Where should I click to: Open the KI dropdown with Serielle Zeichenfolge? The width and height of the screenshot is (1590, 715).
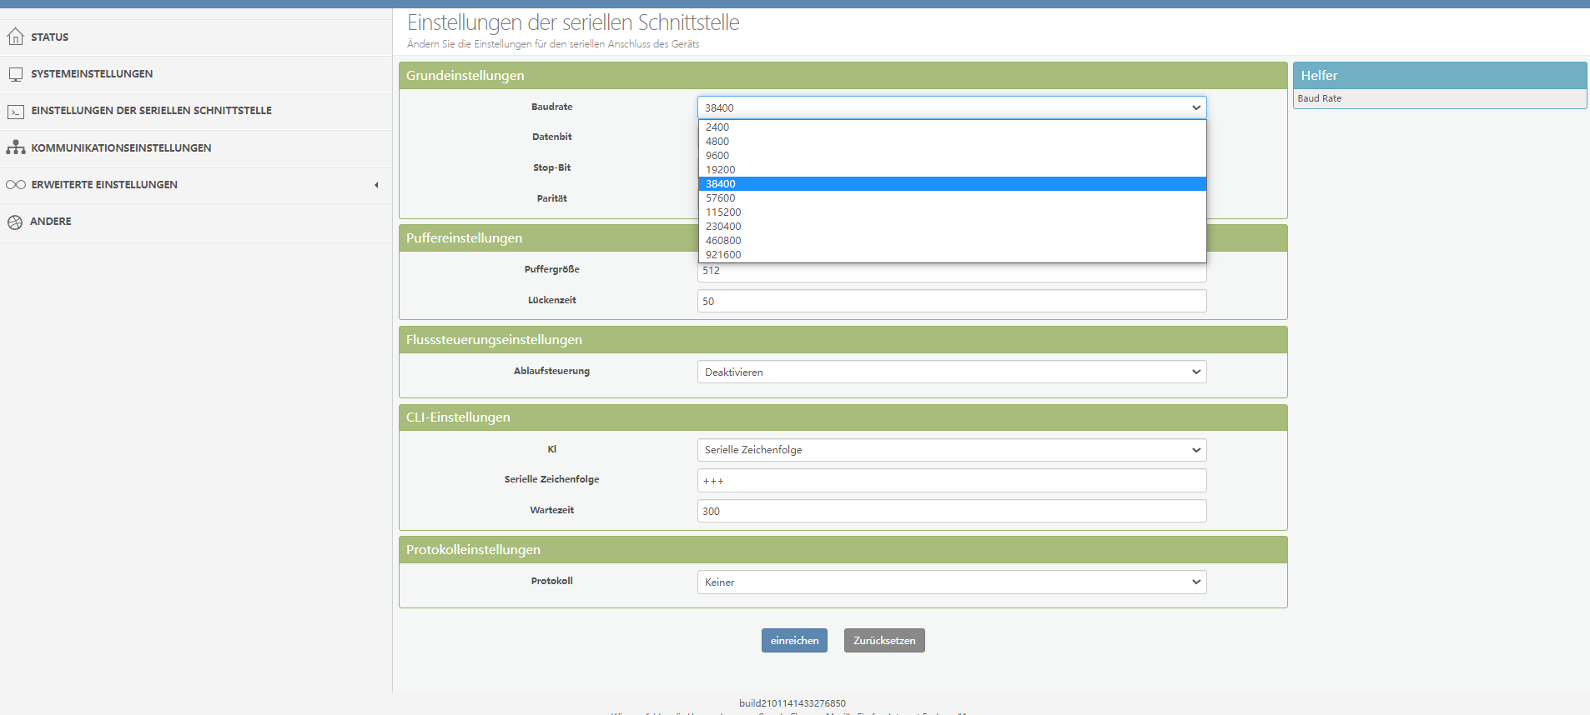click(x=951, y=450)
